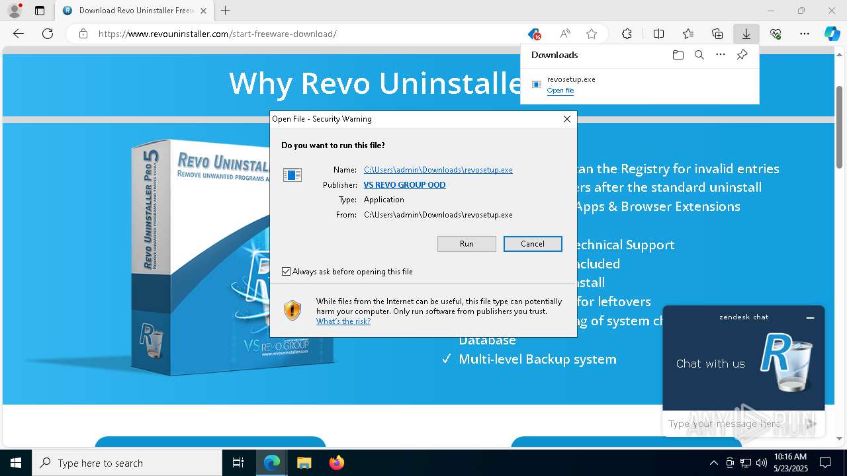Go back to previous page
This screenshot has height=476, width=847.
[x=19, y=34]
